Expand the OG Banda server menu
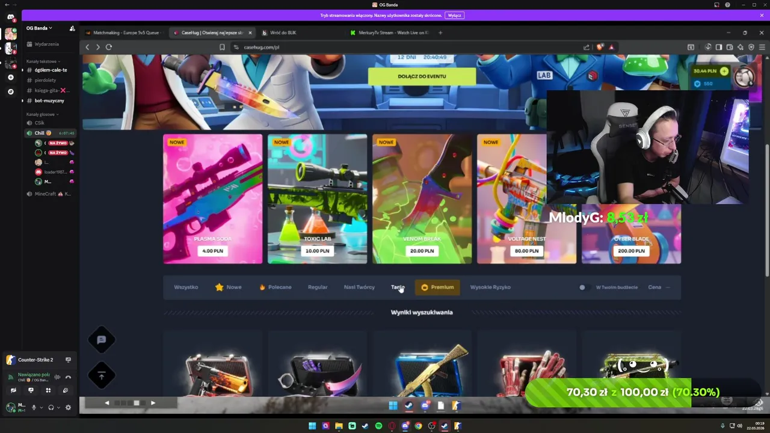 (x=39, y=28)
